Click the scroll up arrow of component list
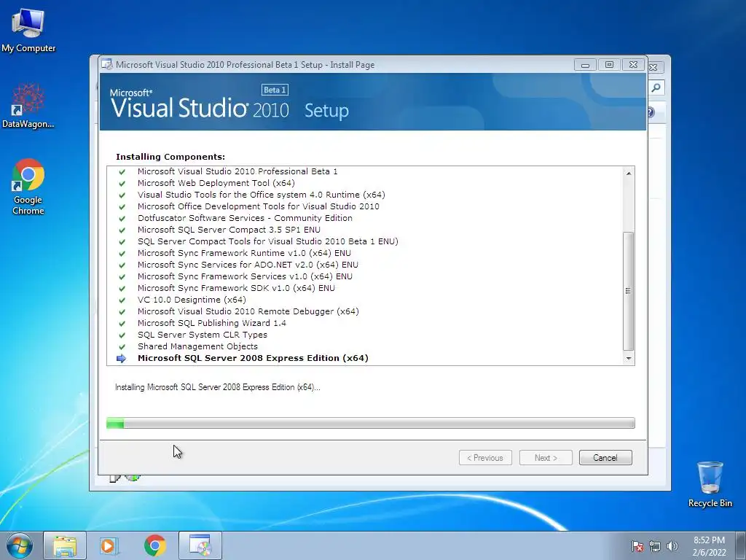 coord(629,174)
